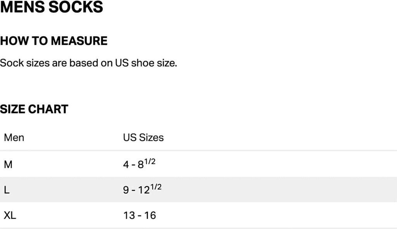The width and height of the screenshot is (397, 229).
Task: Click the 4 - 8½ size range
Action: (139, 164)
